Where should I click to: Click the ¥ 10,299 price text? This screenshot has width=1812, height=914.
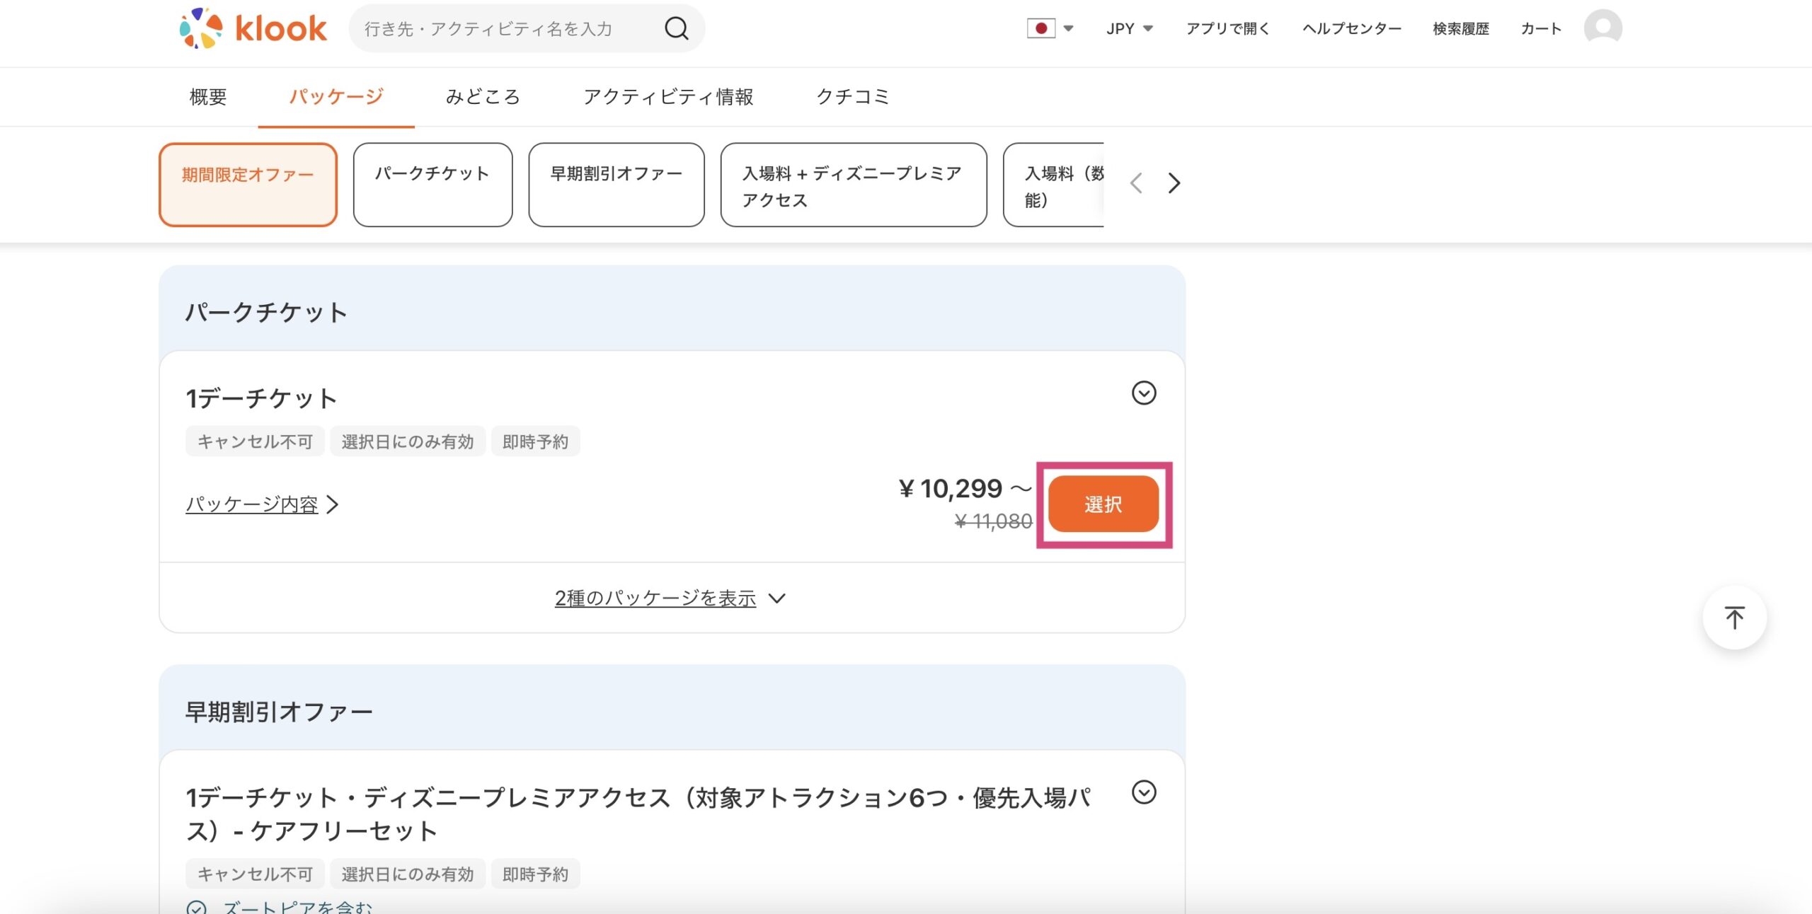tap(951, 488)
